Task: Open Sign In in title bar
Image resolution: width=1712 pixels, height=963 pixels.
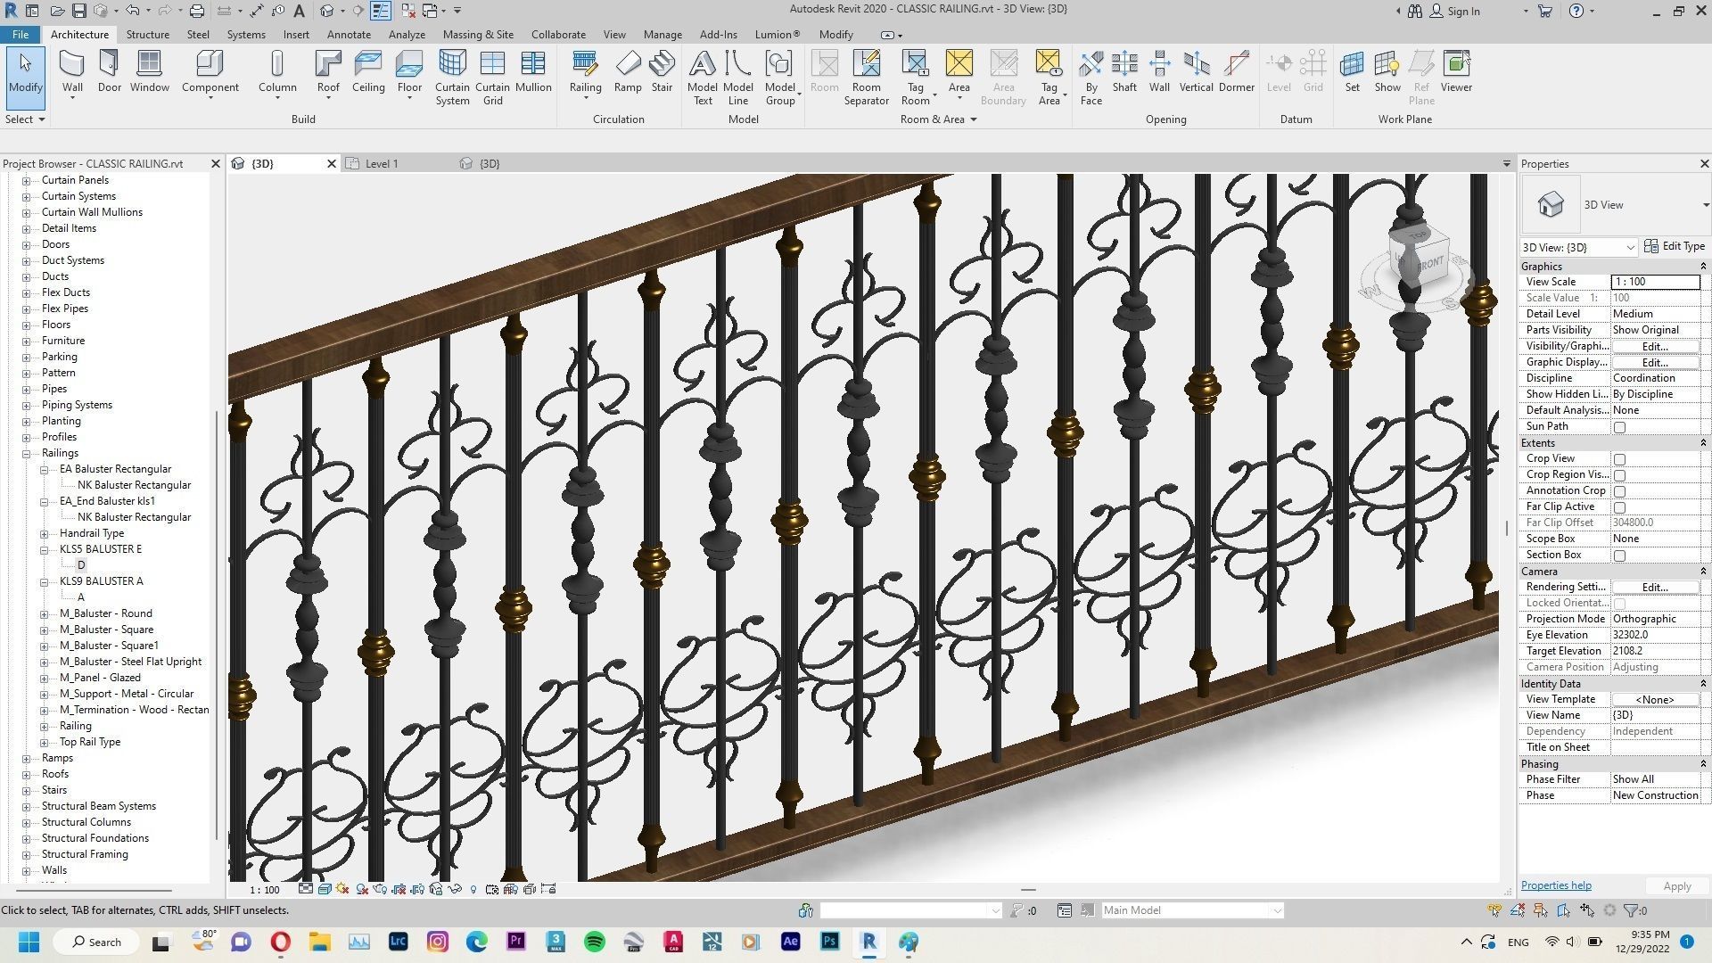Action: pyautogui.click(x=1454, y=11)
